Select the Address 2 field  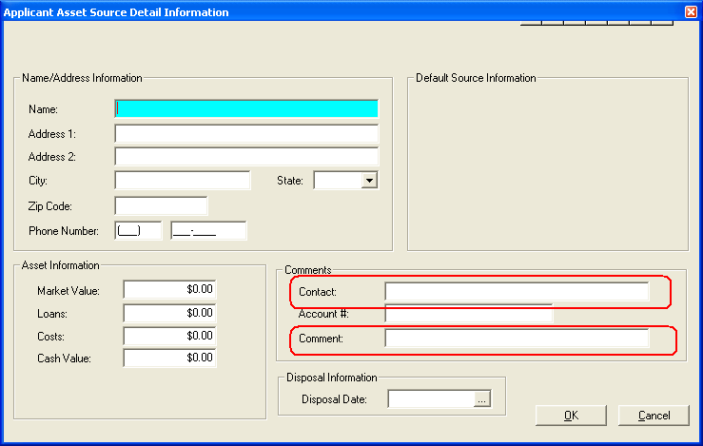coord(245,156)
